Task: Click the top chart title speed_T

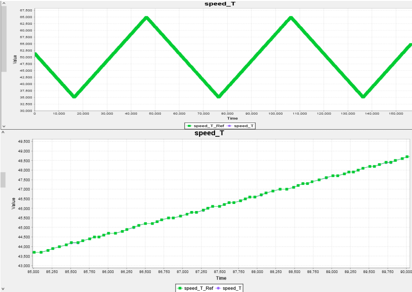Action: point(220,4)
